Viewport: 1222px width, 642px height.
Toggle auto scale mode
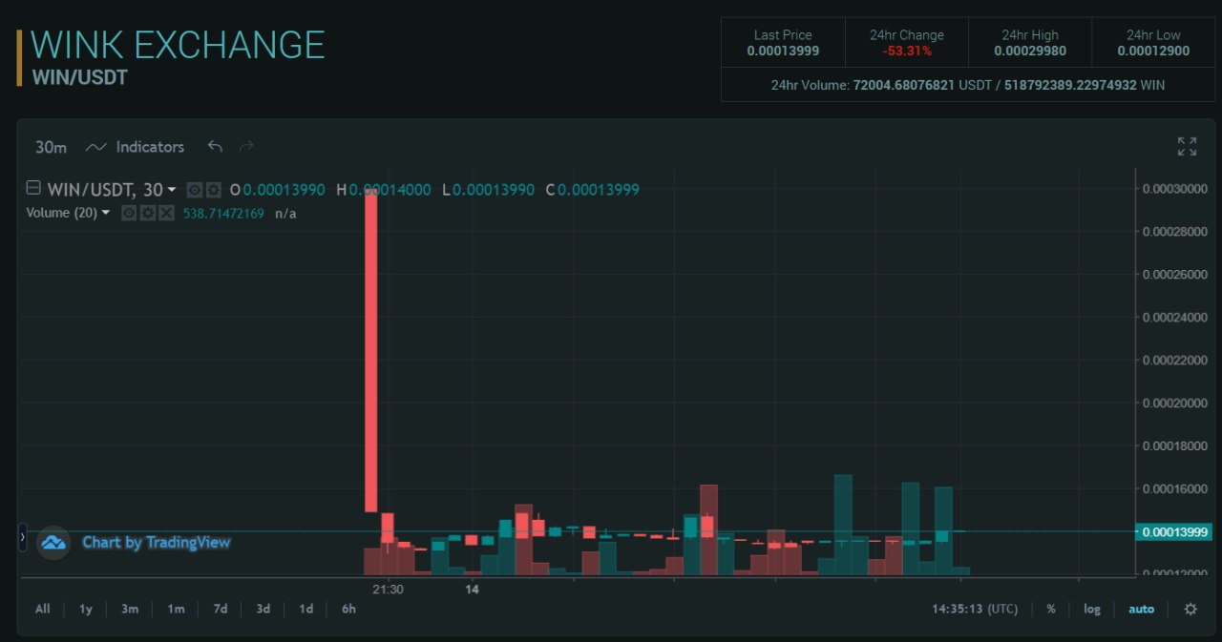click(1141, 609)
